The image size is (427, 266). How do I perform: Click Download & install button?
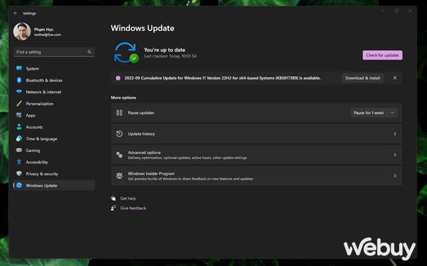point(362,78)
